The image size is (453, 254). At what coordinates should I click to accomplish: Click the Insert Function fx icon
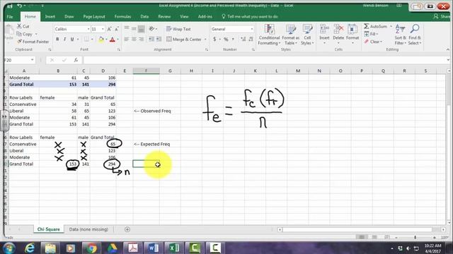76,60
